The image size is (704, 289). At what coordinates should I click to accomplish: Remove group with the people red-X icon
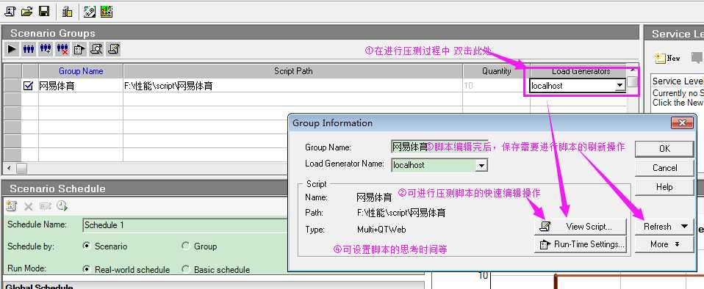pyautogui.click(x=63, y=49)
